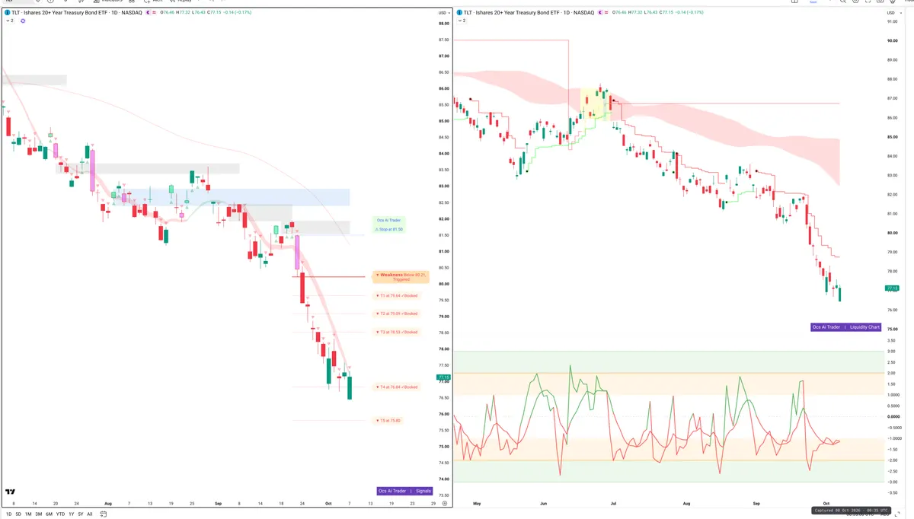Click the 'Jul' label on right time axis

pyautogui.click(x=614, y=504)
